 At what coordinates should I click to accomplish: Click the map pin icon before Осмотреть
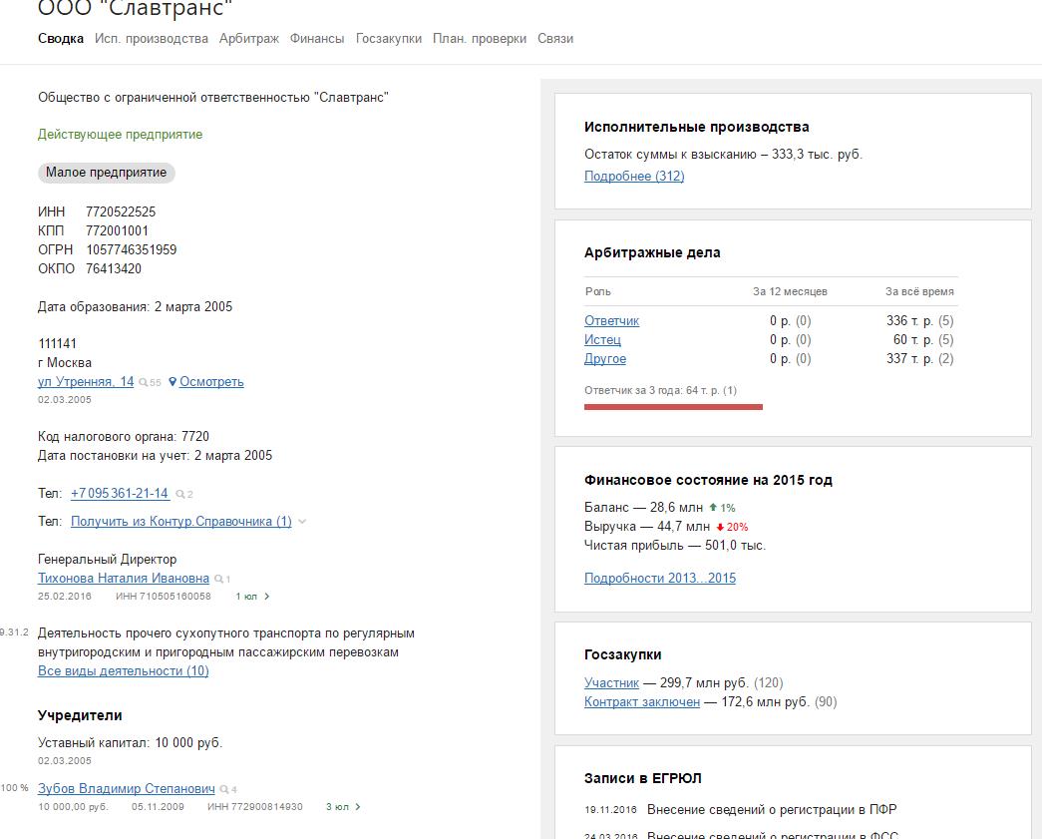(x=173, y=382)
